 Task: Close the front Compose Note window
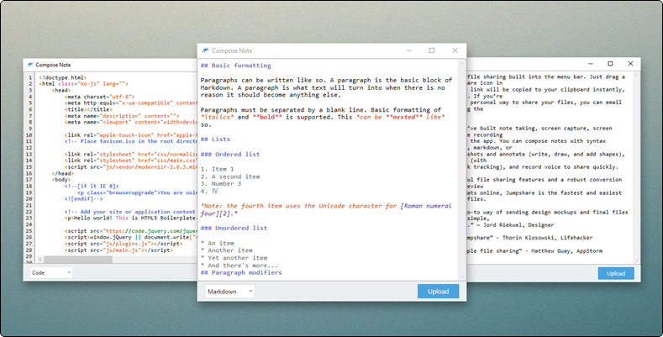455,50
